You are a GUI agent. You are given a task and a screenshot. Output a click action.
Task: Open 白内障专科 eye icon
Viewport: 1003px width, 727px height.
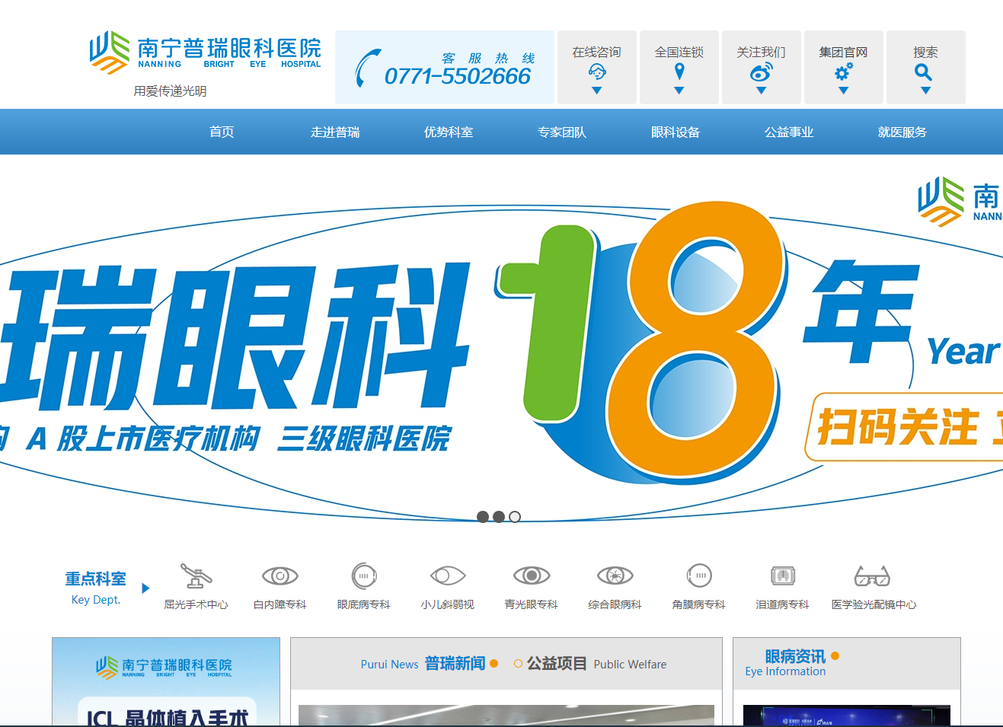[279, 576]
